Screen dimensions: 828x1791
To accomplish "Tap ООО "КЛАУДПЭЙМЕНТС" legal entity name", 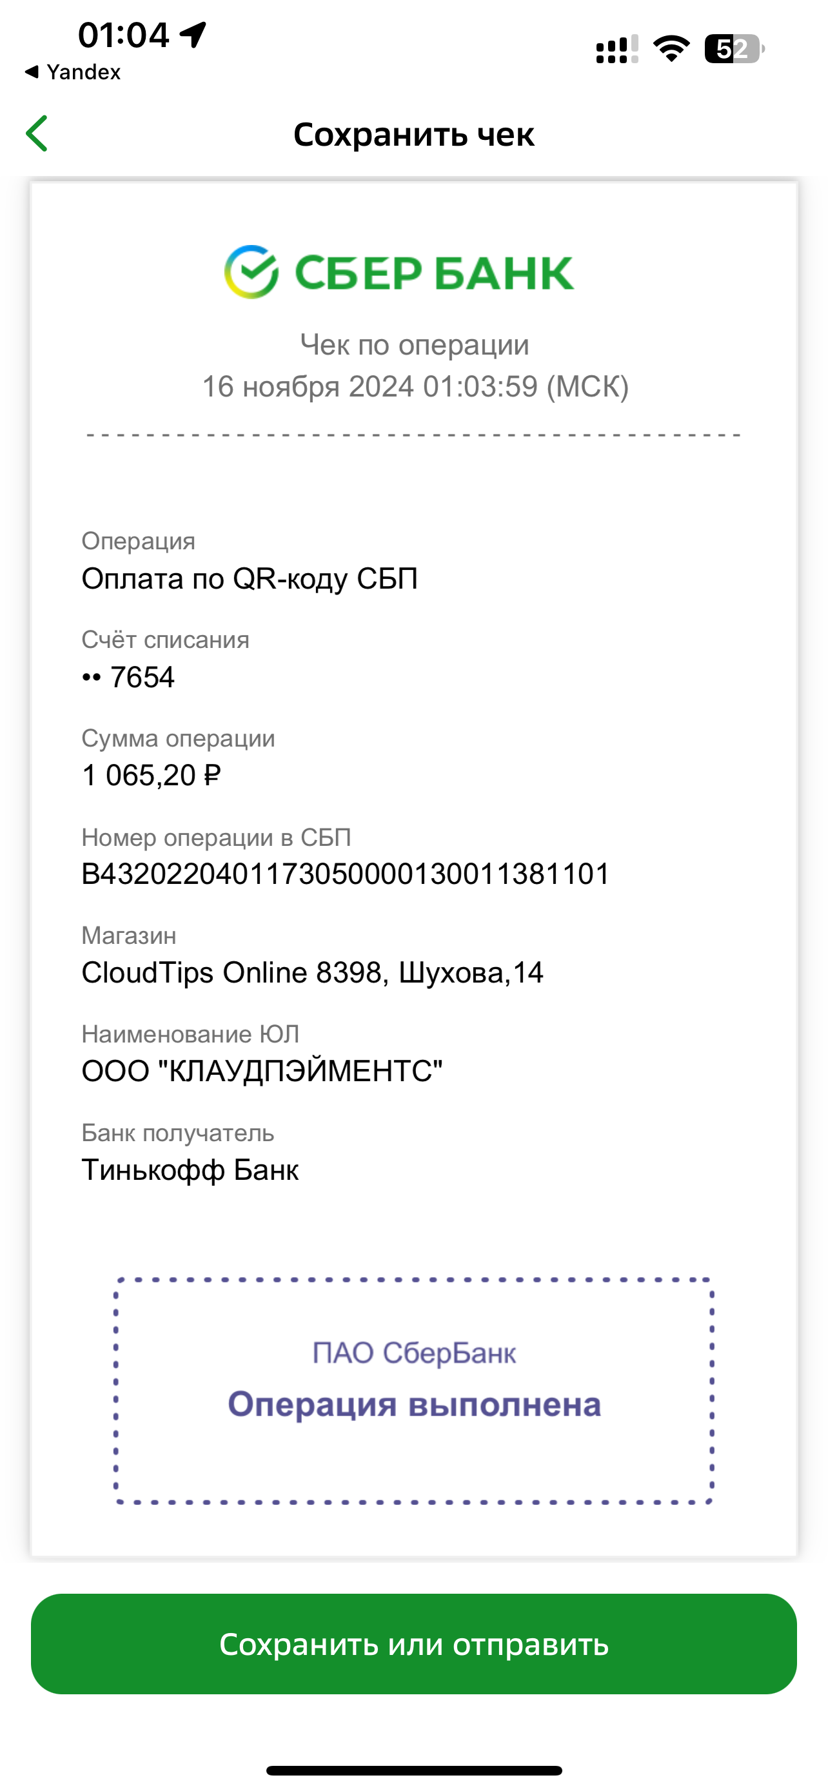I will point(262,1072).
